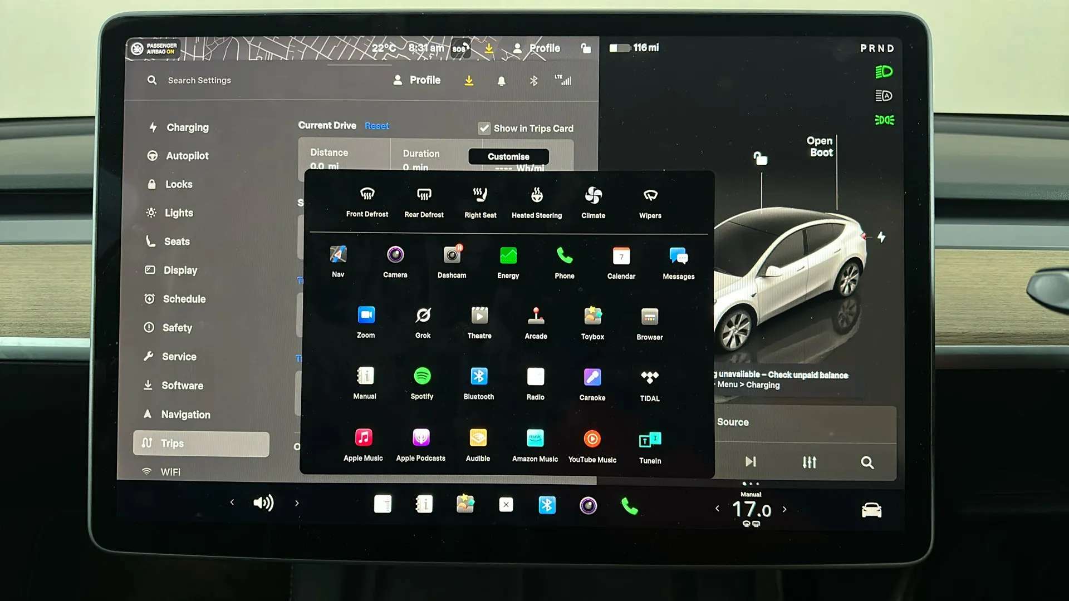Tap the 17.0 temperature setting
The width and height of the screenshot is (1069, 601).
click(751, 509)
